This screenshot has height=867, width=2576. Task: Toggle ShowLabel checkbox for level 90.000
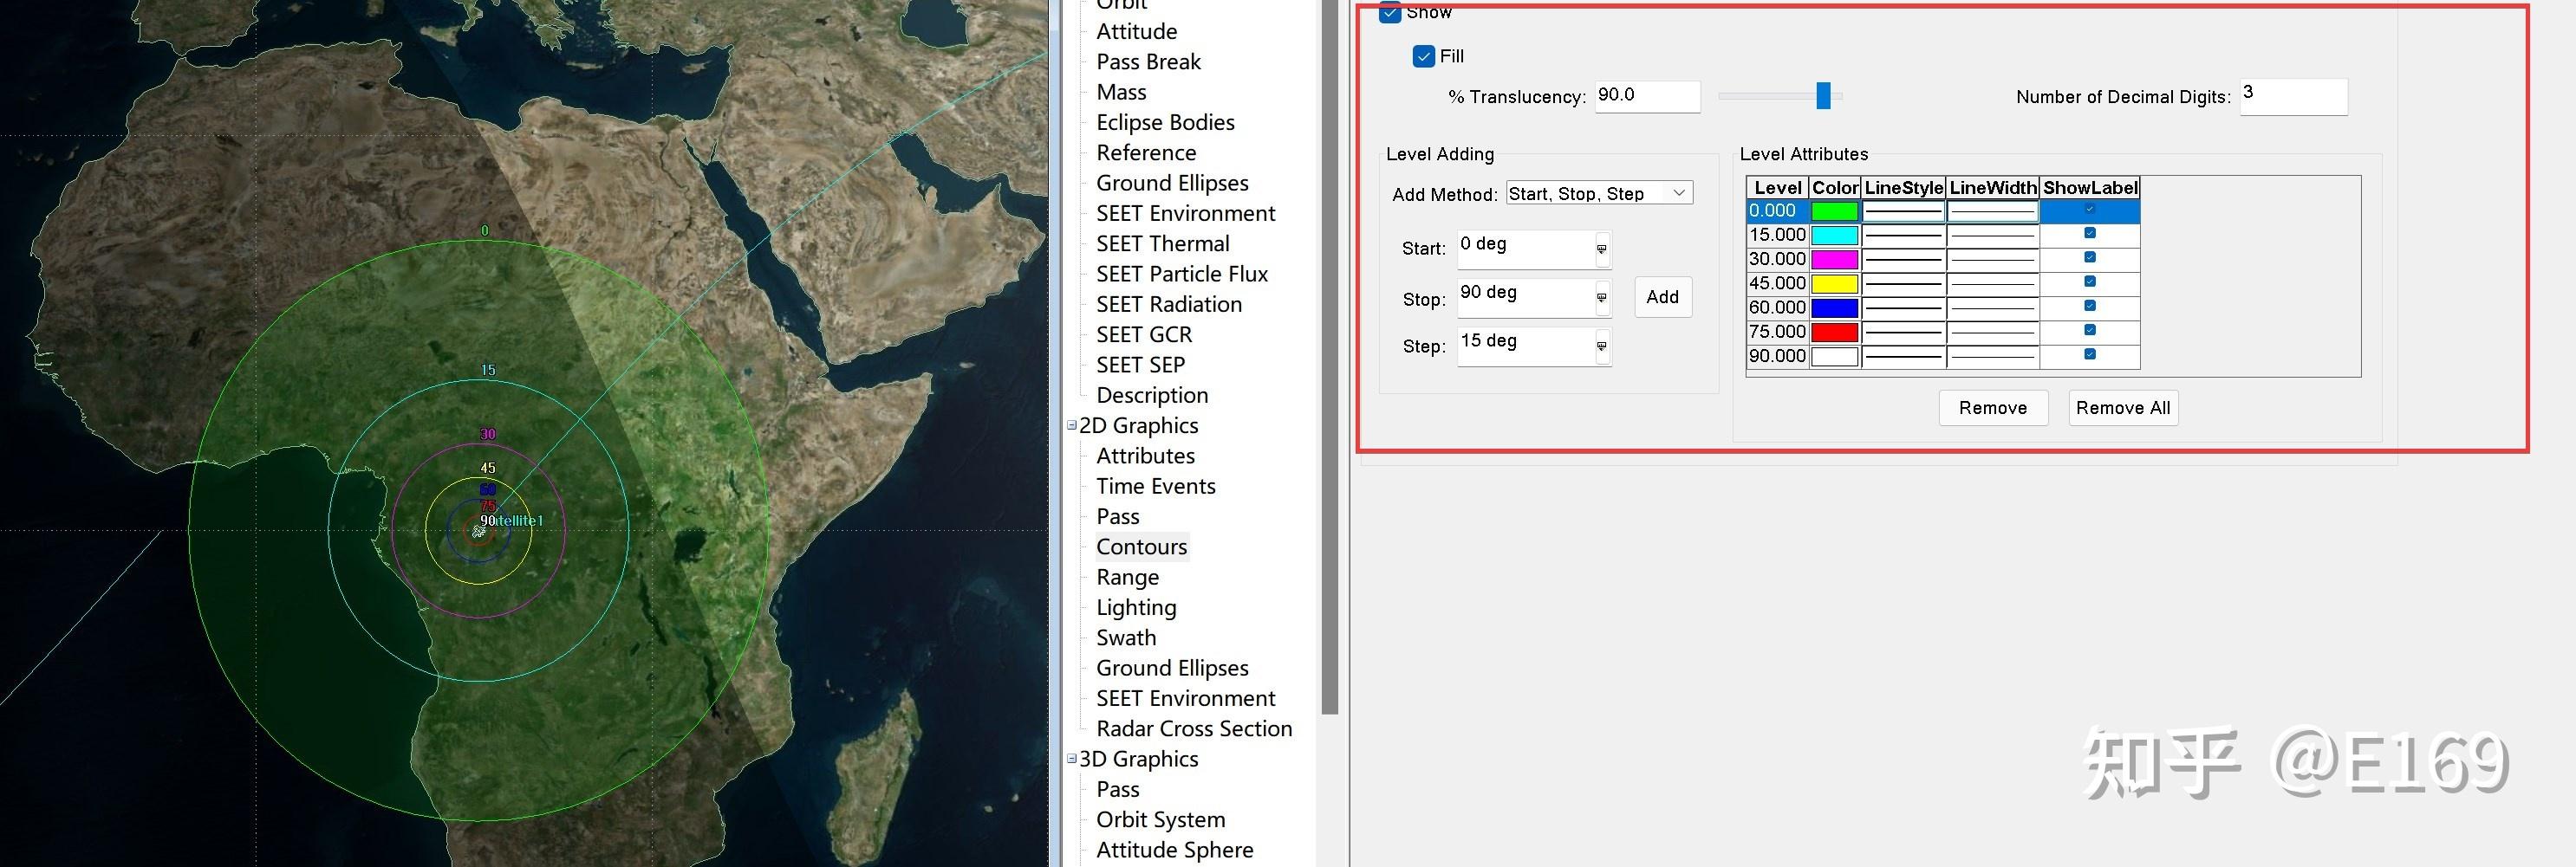[2089, 354]
